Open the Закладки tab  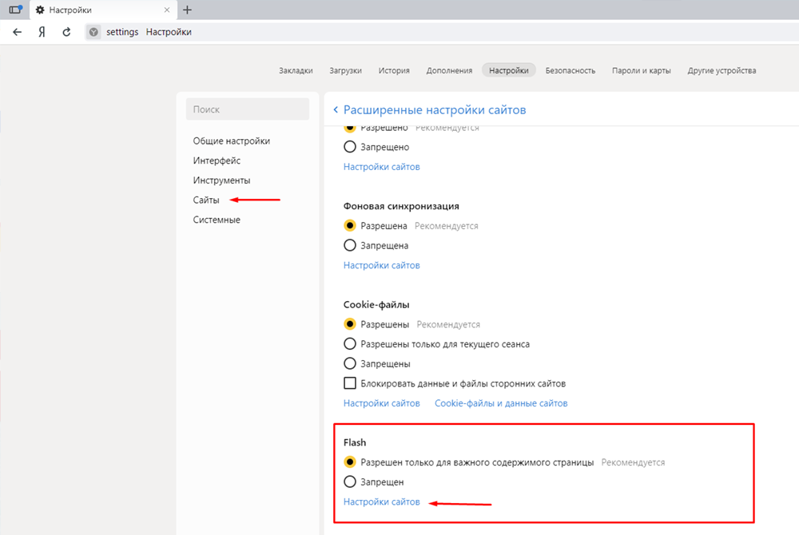pos(296,70)
